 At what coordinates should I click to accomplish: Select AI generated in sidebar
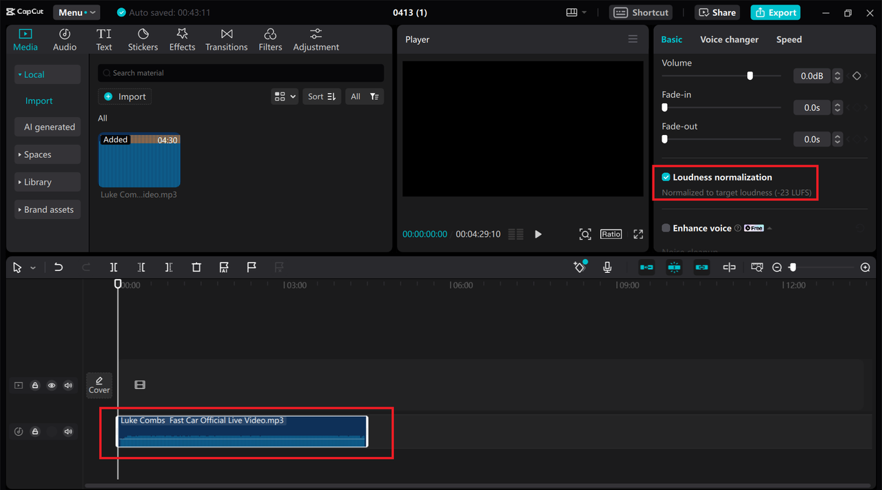(48, 127)
